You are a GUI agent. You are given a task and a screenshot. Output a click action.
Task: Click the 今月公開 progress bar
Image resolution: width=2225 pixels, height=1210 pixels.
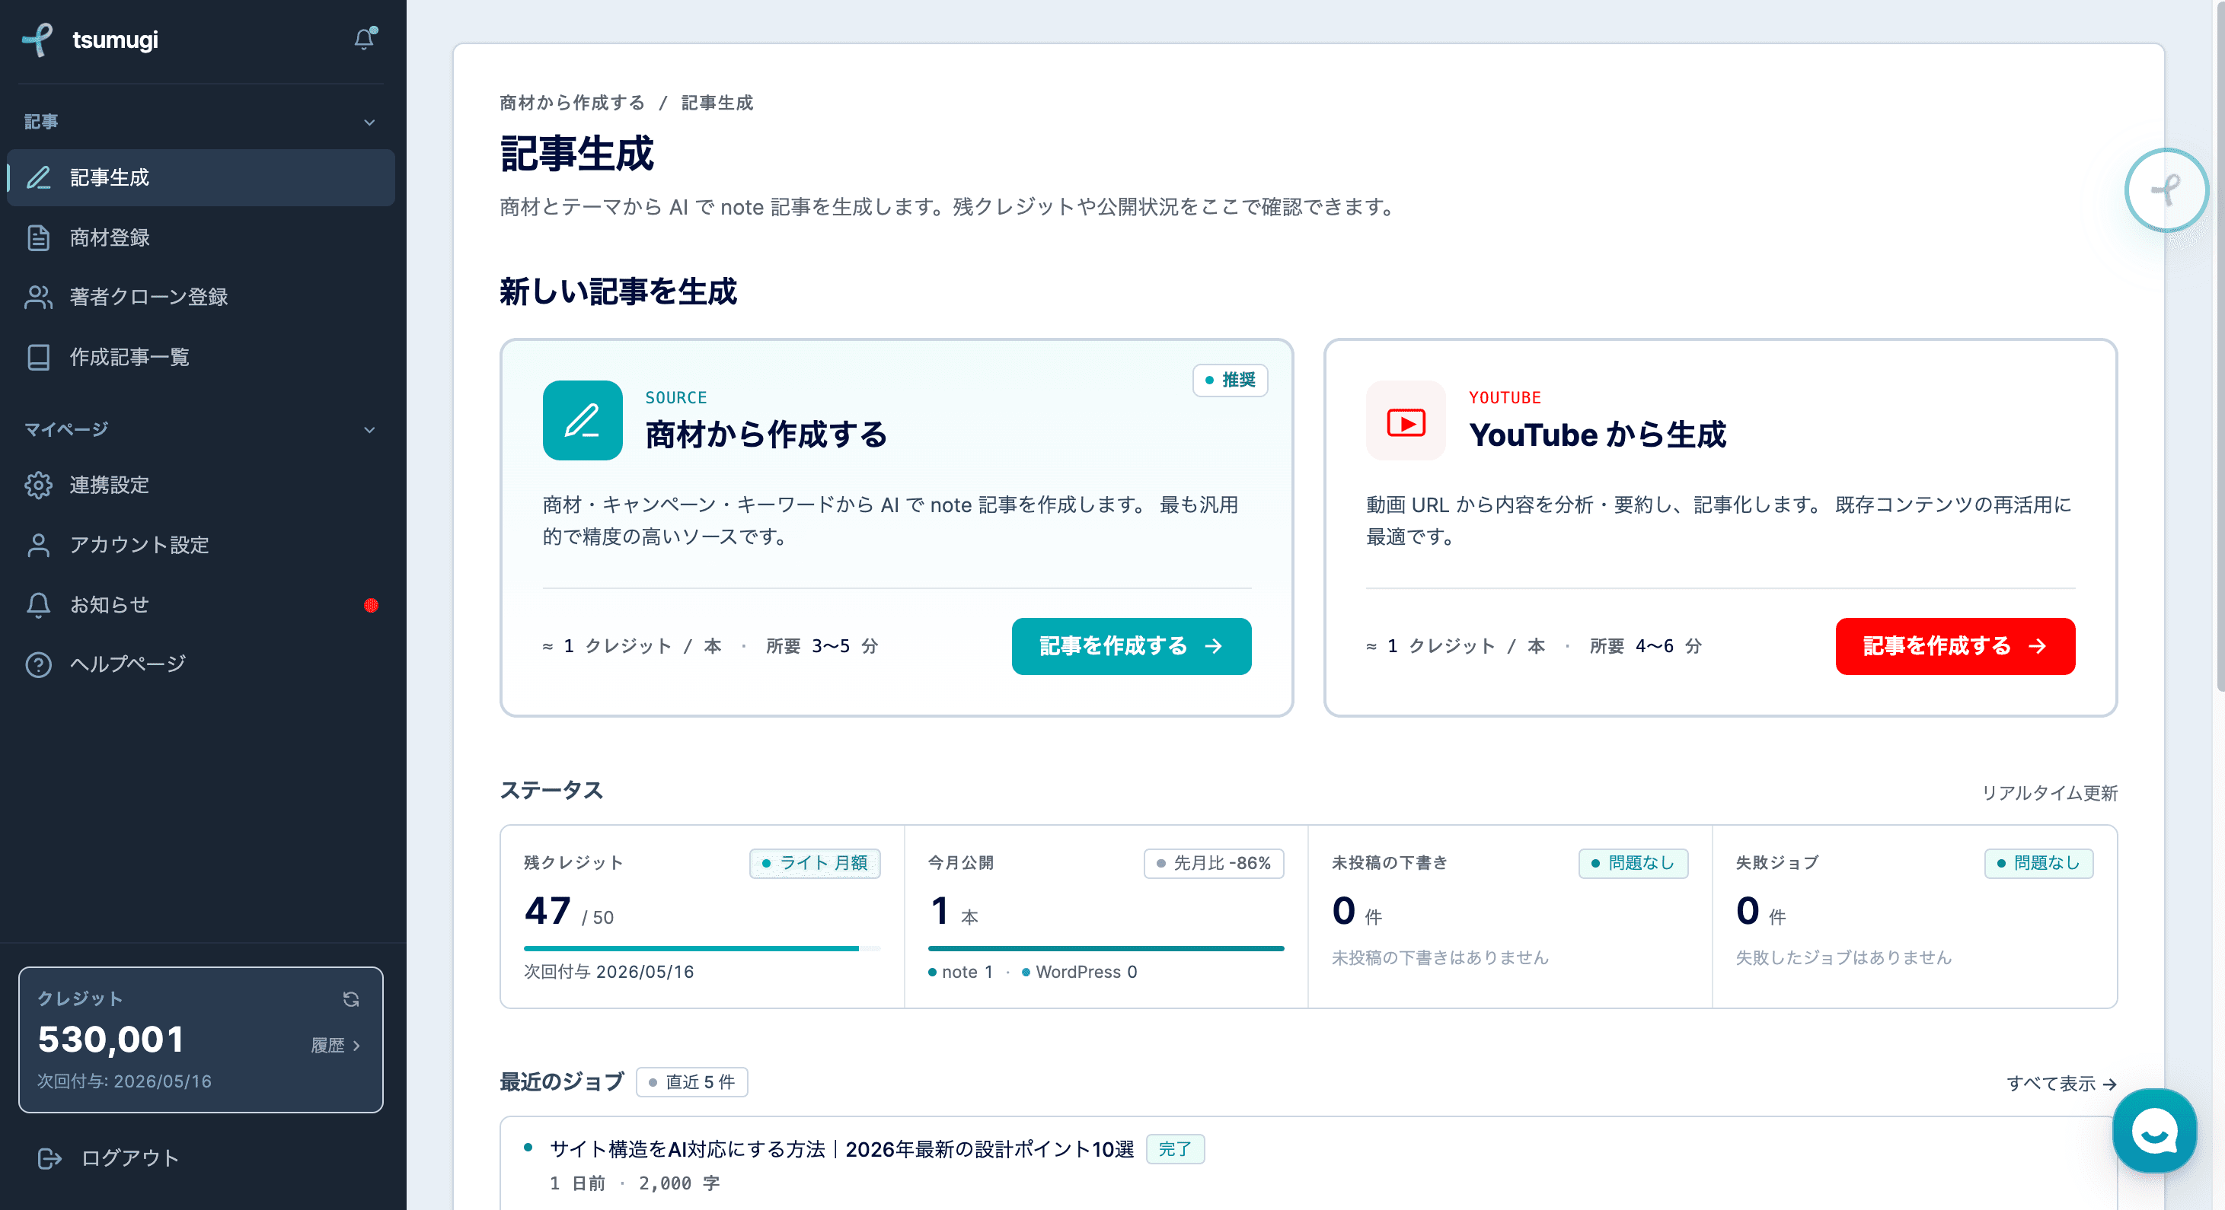click(1106, 948)
